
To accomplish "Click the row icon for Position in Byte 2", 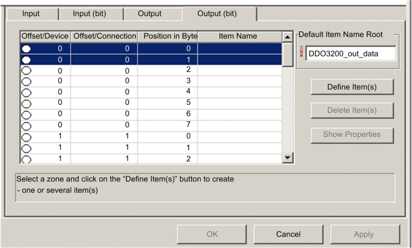I will coord(26,70).
